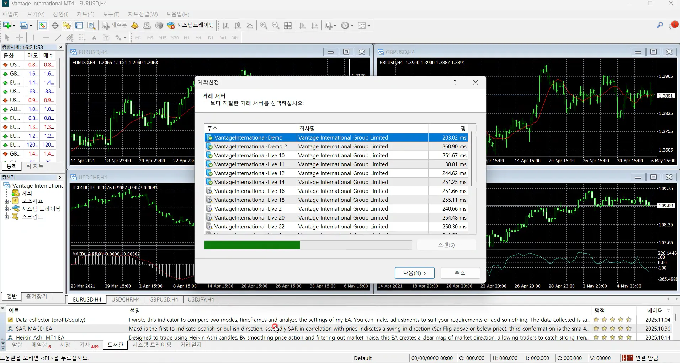Click the 새주문 new order icon
The width and height of the screenshot is (680, 363).
[114, 25]
